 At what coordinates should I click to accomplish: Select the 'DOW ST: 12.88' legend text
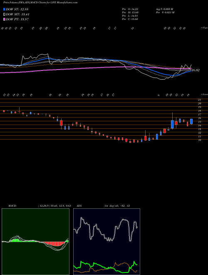pos(17,9)
